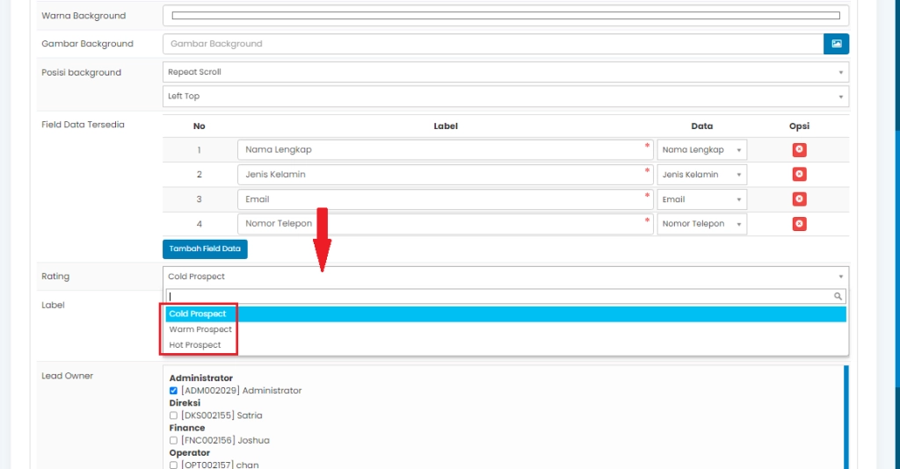Open the Nama Lengkap data dropdown
Image resolution: width=900 pixels, height=469 pixels.
coord(701,149)
